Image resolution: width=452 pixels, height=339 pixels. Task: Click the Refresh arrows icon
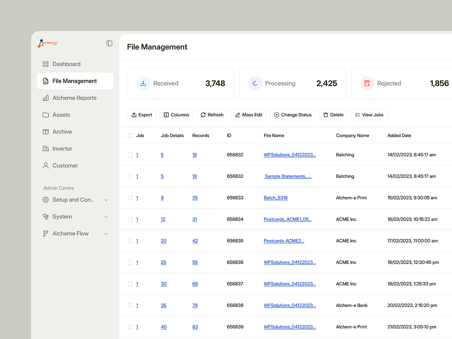coord(203,115)
